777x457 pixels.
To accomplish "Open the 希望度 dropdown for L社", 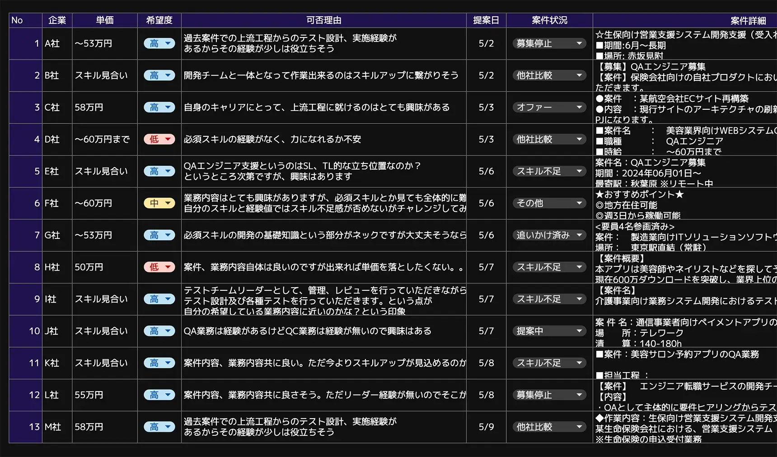I will tap(159, 395).
